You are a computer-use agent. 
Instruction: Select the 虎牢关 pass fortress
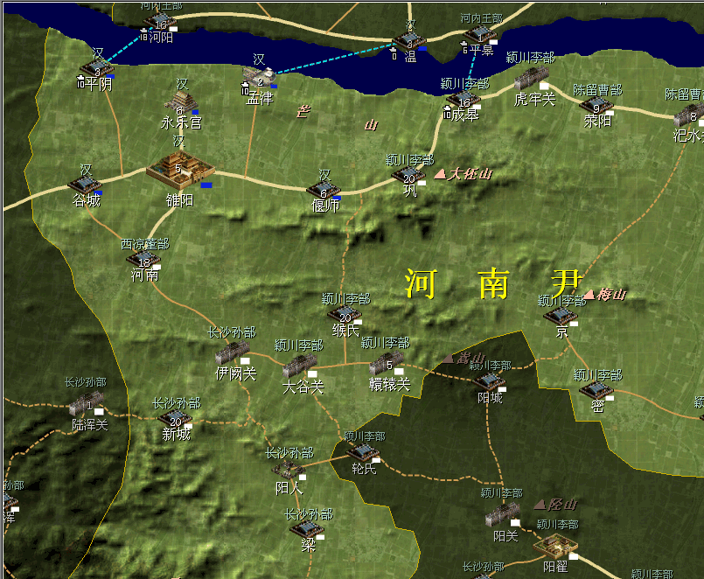(x=533, y=80)
